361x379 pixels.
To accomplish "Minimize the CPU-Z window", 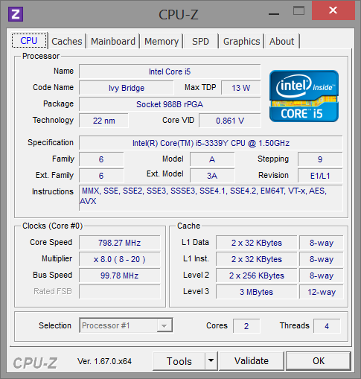I will [x=274, y=14].
